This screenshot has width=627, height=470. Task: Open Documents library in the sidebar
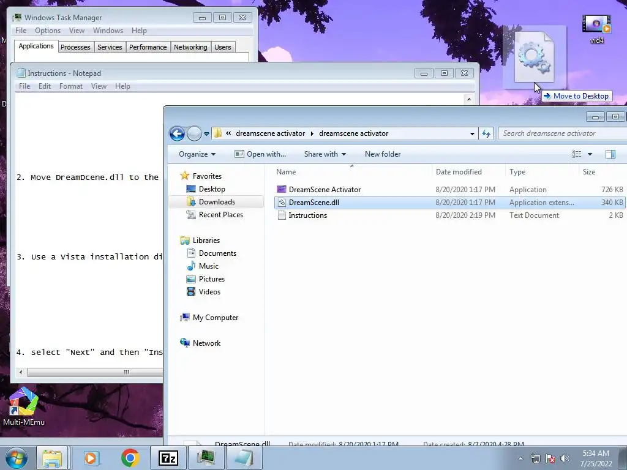tap(217, 253)
